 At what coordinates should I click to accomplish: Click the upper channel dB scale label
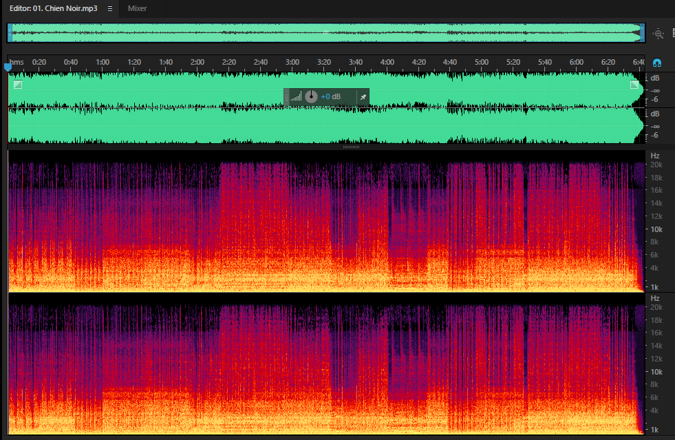pos(655,78)
